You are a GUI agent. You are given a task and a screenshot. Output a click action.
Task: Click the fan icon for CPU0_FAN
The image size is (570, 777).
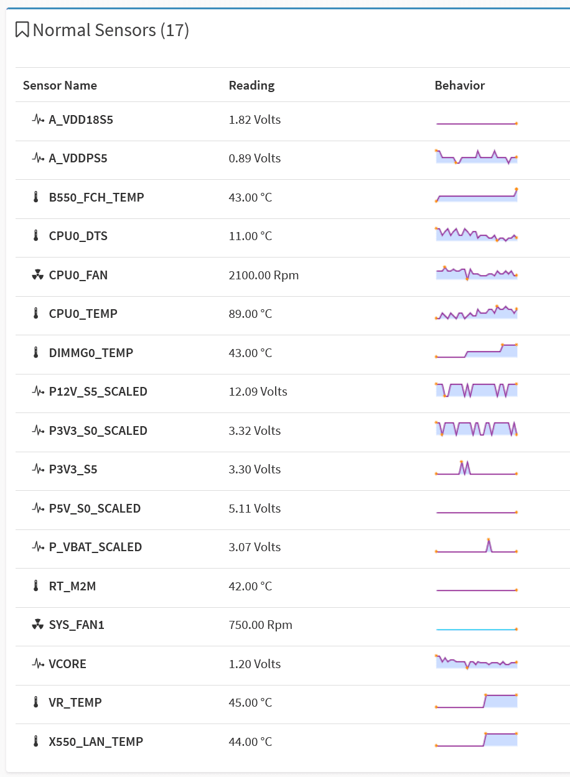tap(38, 275)
